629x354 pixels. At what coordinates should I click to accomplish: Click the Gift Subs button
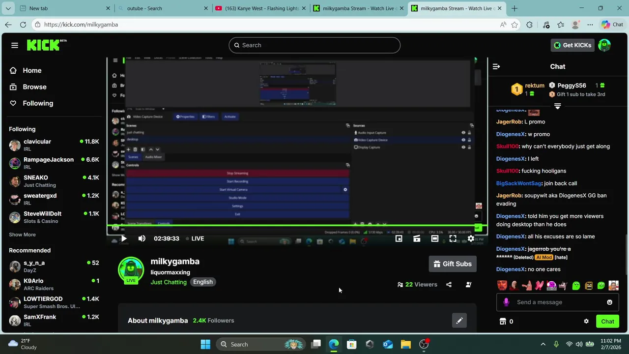pyautogui.click(x=453, y=264)
